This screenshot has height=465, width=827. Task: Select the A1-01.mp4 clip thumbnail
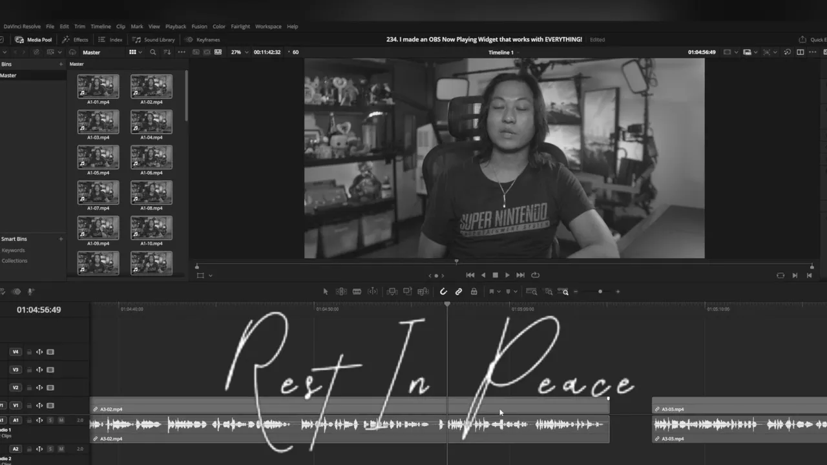point(98,87)
